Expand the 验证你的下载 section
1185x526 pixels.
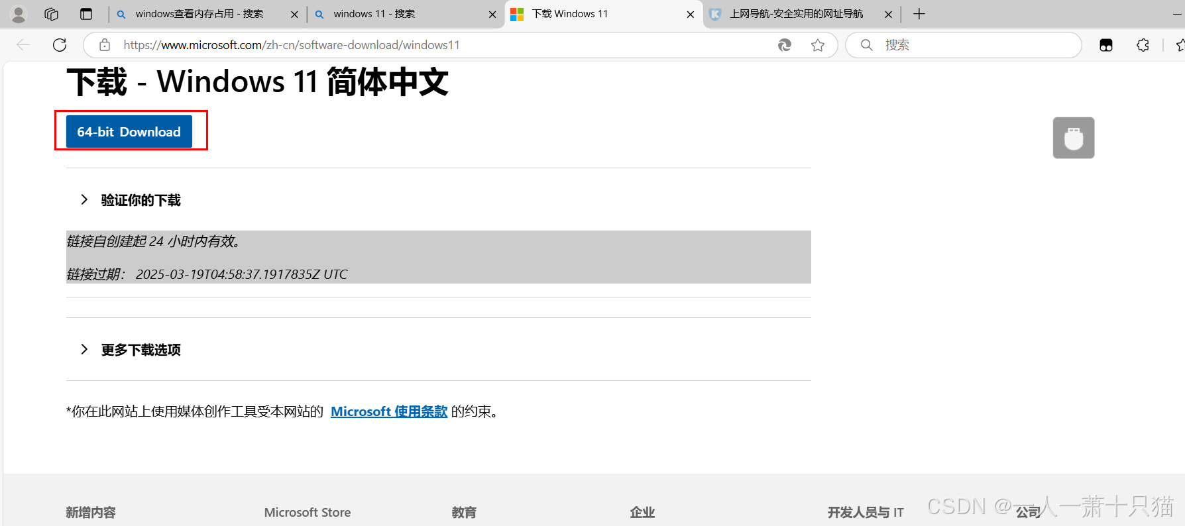131,200
